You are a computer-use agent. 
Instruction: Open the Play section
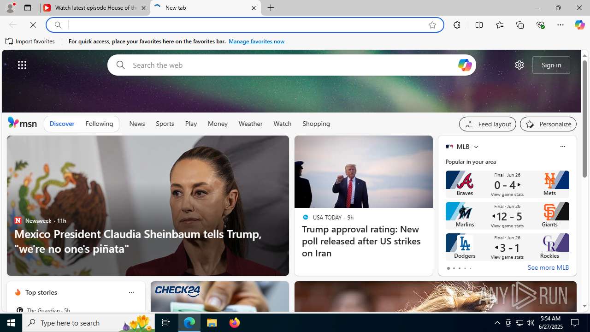[191, 124]
